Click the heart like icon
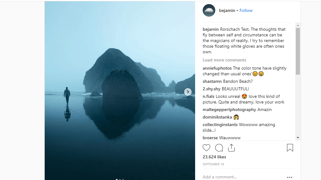Viewport: 321px width, 180px height. click(x=206, y=148)
